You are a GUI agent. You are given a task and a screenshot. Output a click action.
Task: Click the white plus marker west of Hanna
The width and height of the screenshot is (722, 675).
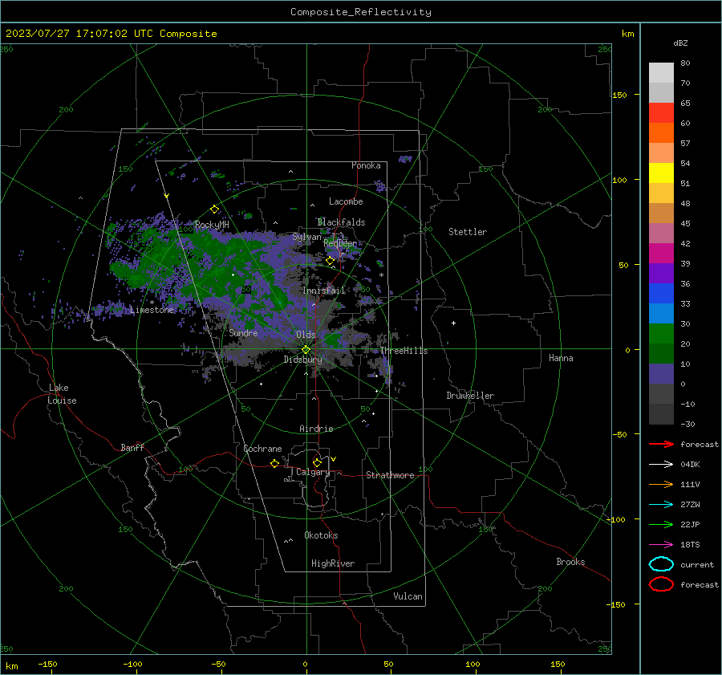(453, 323)
